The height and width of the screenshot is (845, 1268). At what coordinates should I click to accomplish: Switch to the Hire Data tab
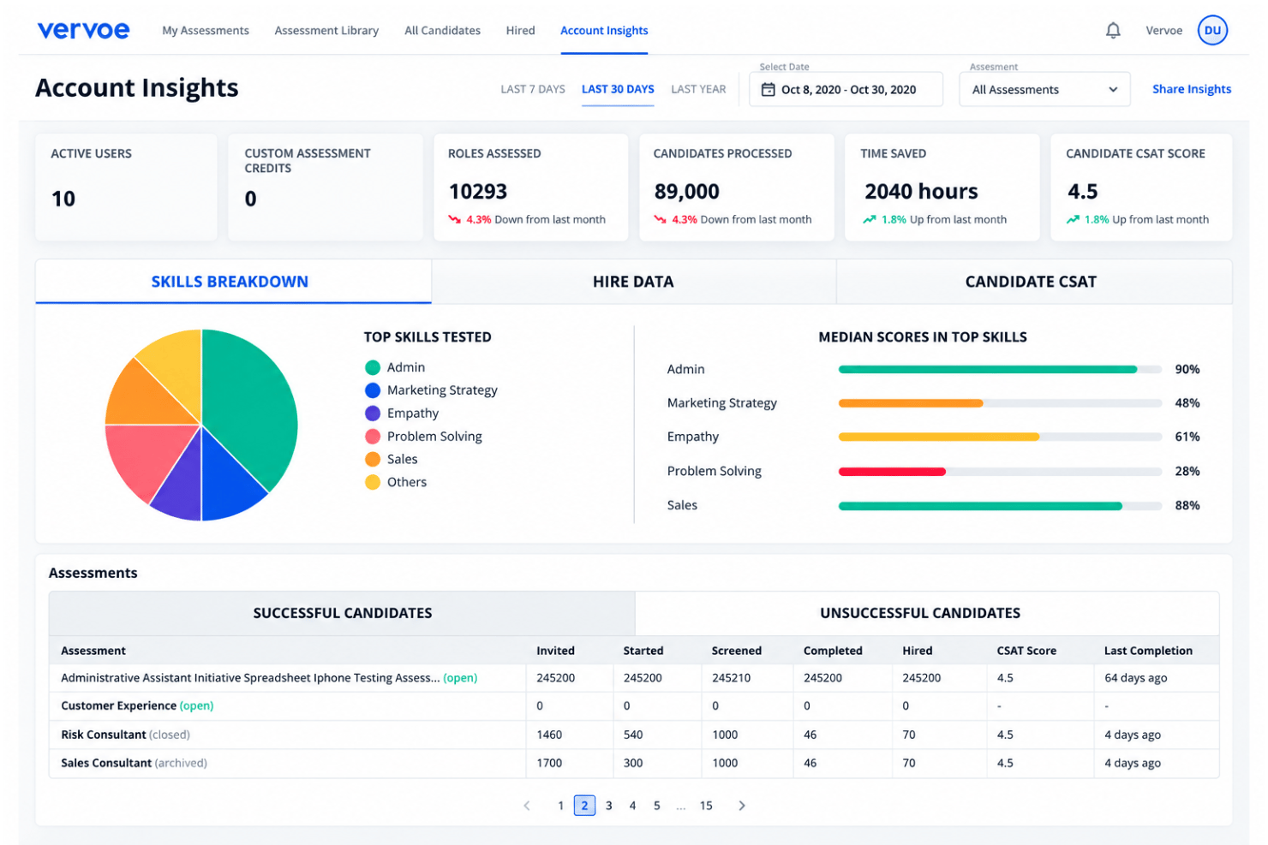click(x=633, y=282)
